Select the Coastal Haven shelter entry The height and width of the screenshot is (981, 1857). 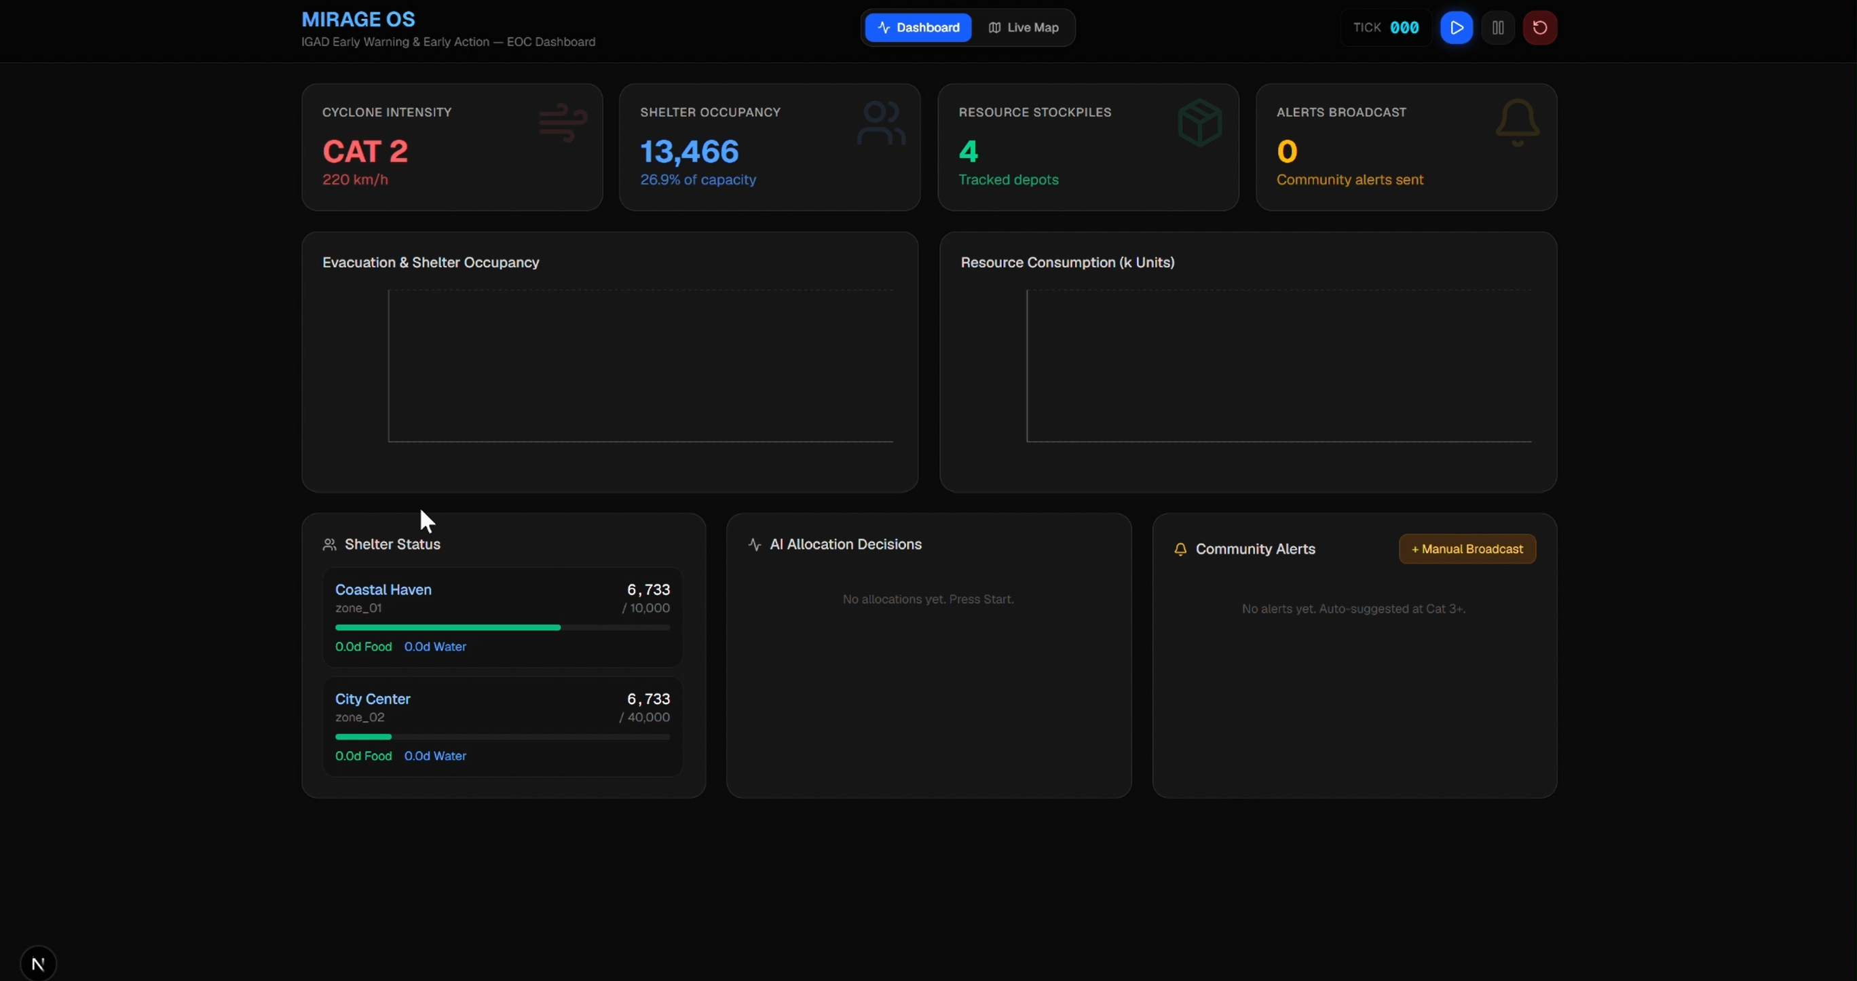click(502, 617)
